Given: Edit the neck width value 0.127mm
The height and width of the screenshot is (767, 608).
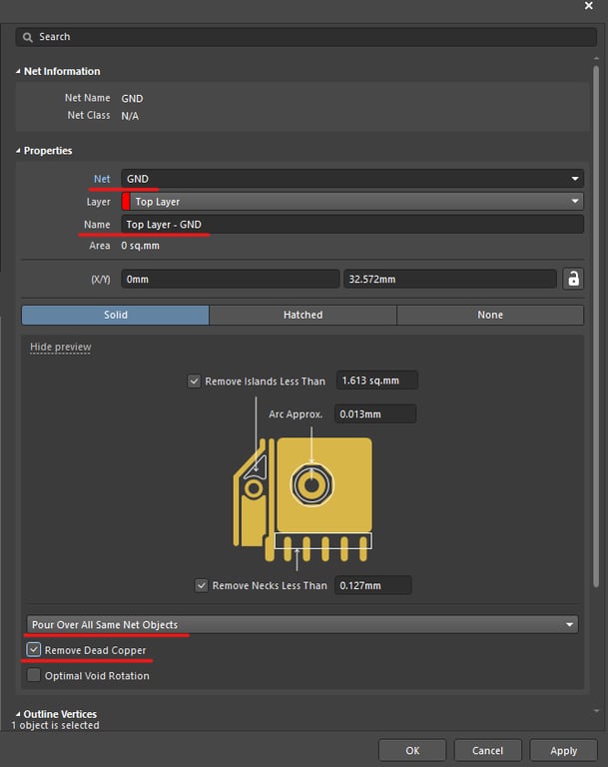Looking at the screenshot, I should click(373, 585).
